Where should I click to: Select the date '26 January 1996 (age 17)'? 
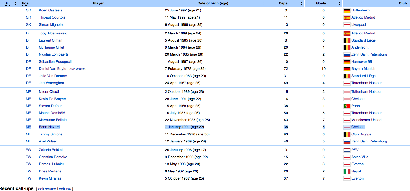coord(185,150)
